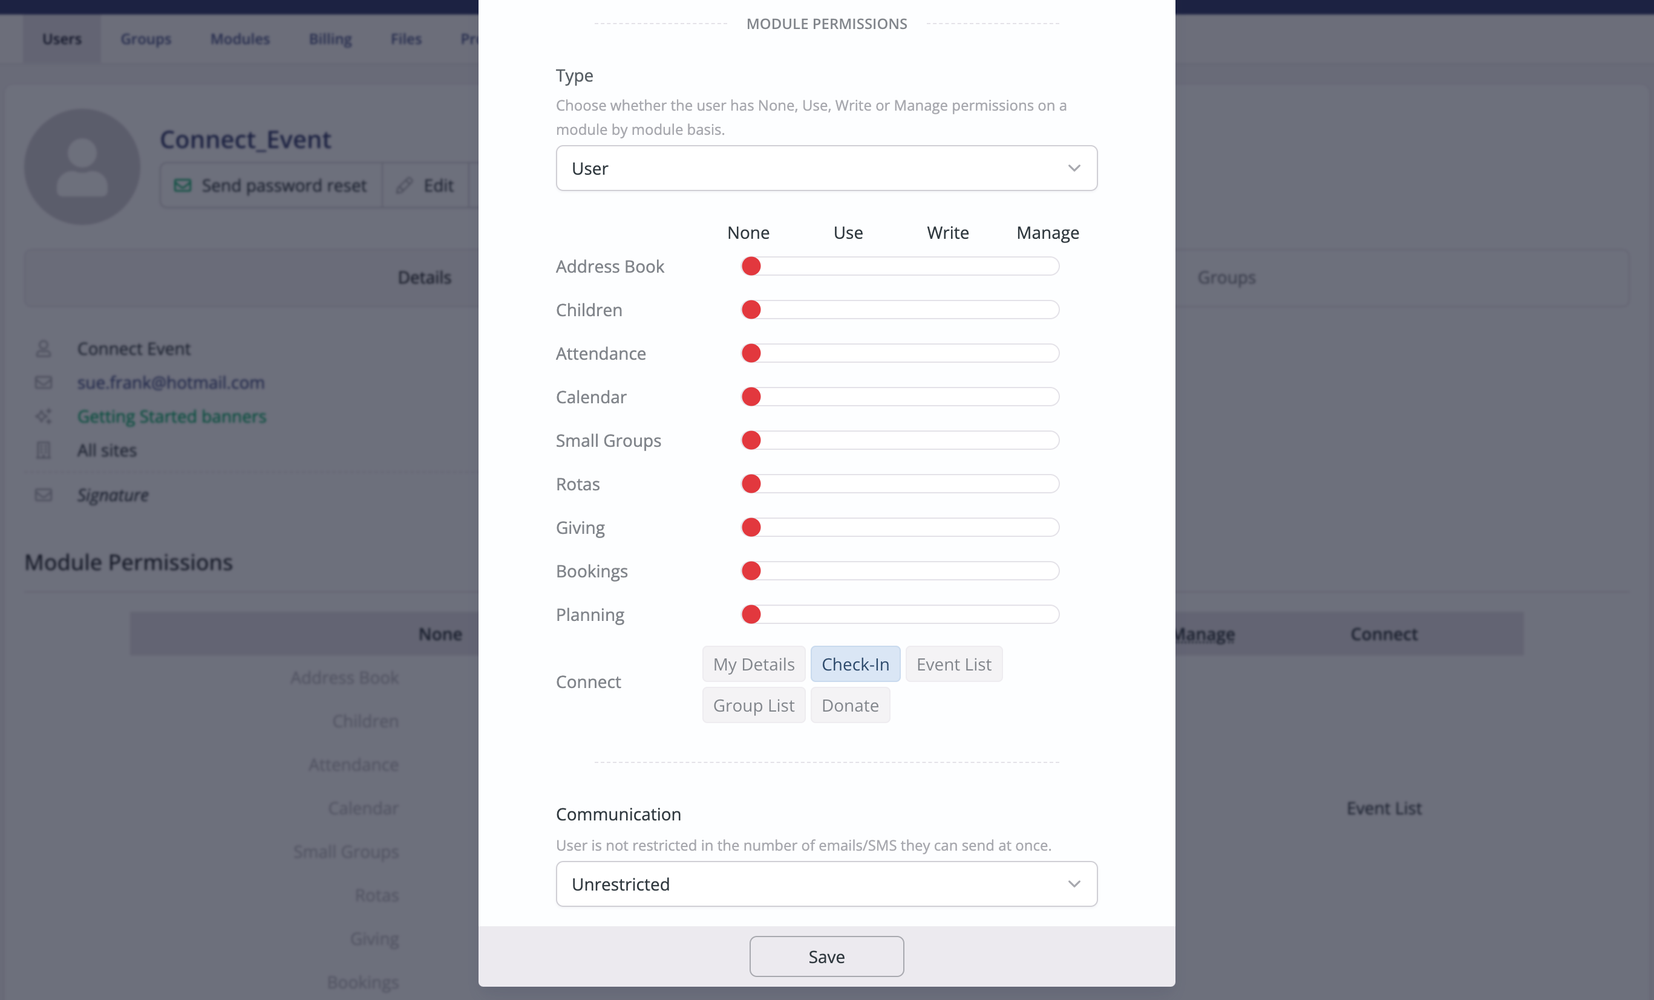Open the Communication dropdown set to Unrestricted
The height and width of the screenshot is (1000, 1654).
pyautogui.click(x=826, y=884)
